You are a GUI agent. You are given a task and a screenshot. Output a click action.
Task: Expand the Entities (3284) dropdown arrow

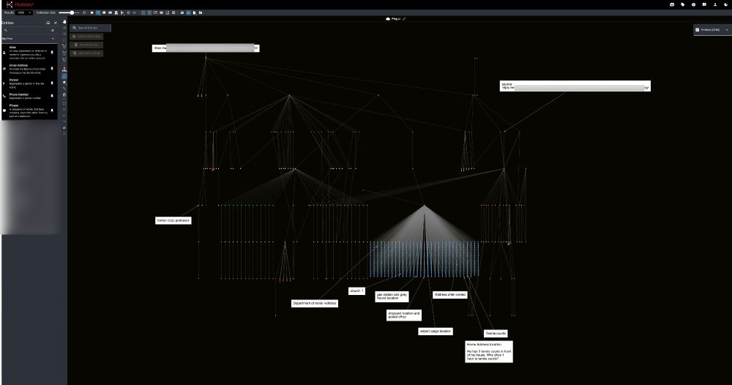click(x=726, y=30)
